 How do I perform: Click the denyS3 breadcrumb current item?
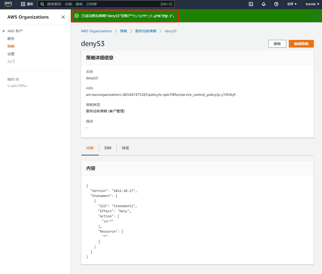click(171, 31)
